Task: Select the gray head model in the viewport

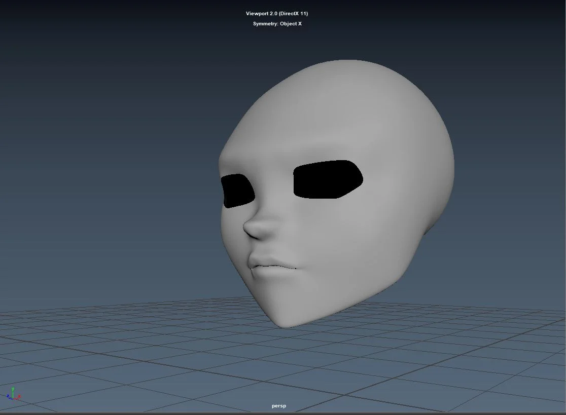Action: coord(336,194)
